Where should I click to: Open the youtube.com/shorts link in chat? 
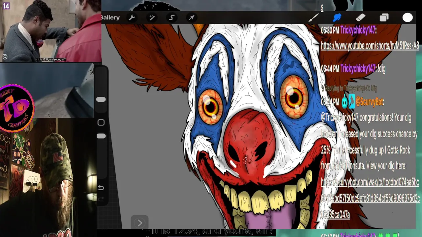(370, 46)
